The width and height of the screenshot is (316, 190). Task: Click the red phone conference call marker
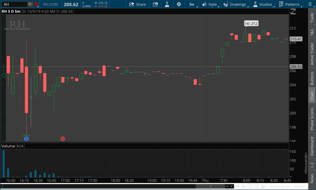(63, 139)
